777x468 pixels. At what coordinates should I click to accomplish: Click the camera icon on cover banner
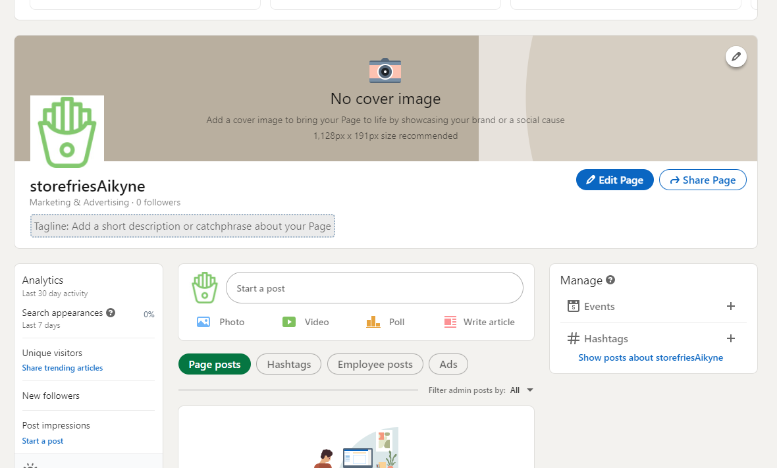(x=385, y=70)
